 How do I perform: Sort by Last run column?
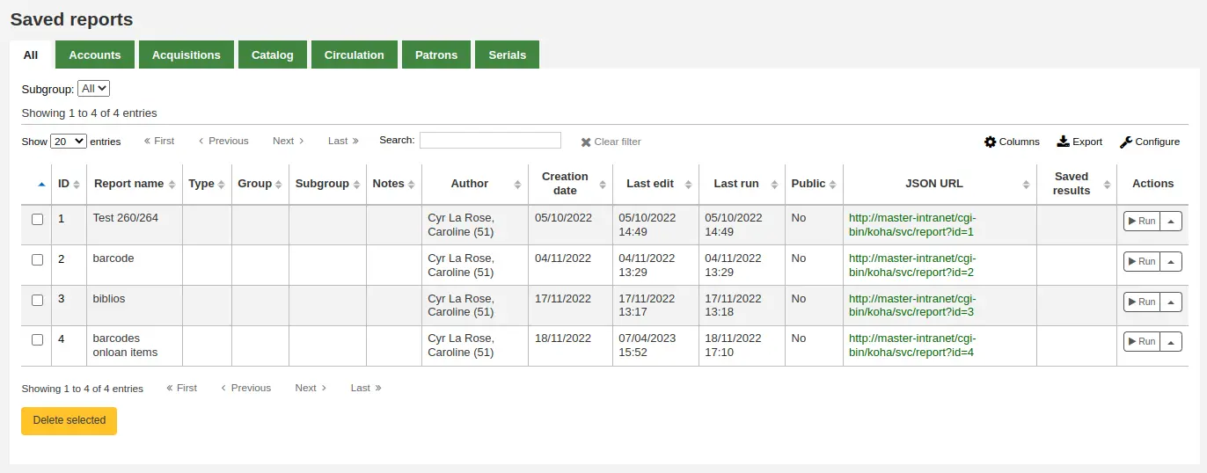pyautogui.click(x=742, y=184)
